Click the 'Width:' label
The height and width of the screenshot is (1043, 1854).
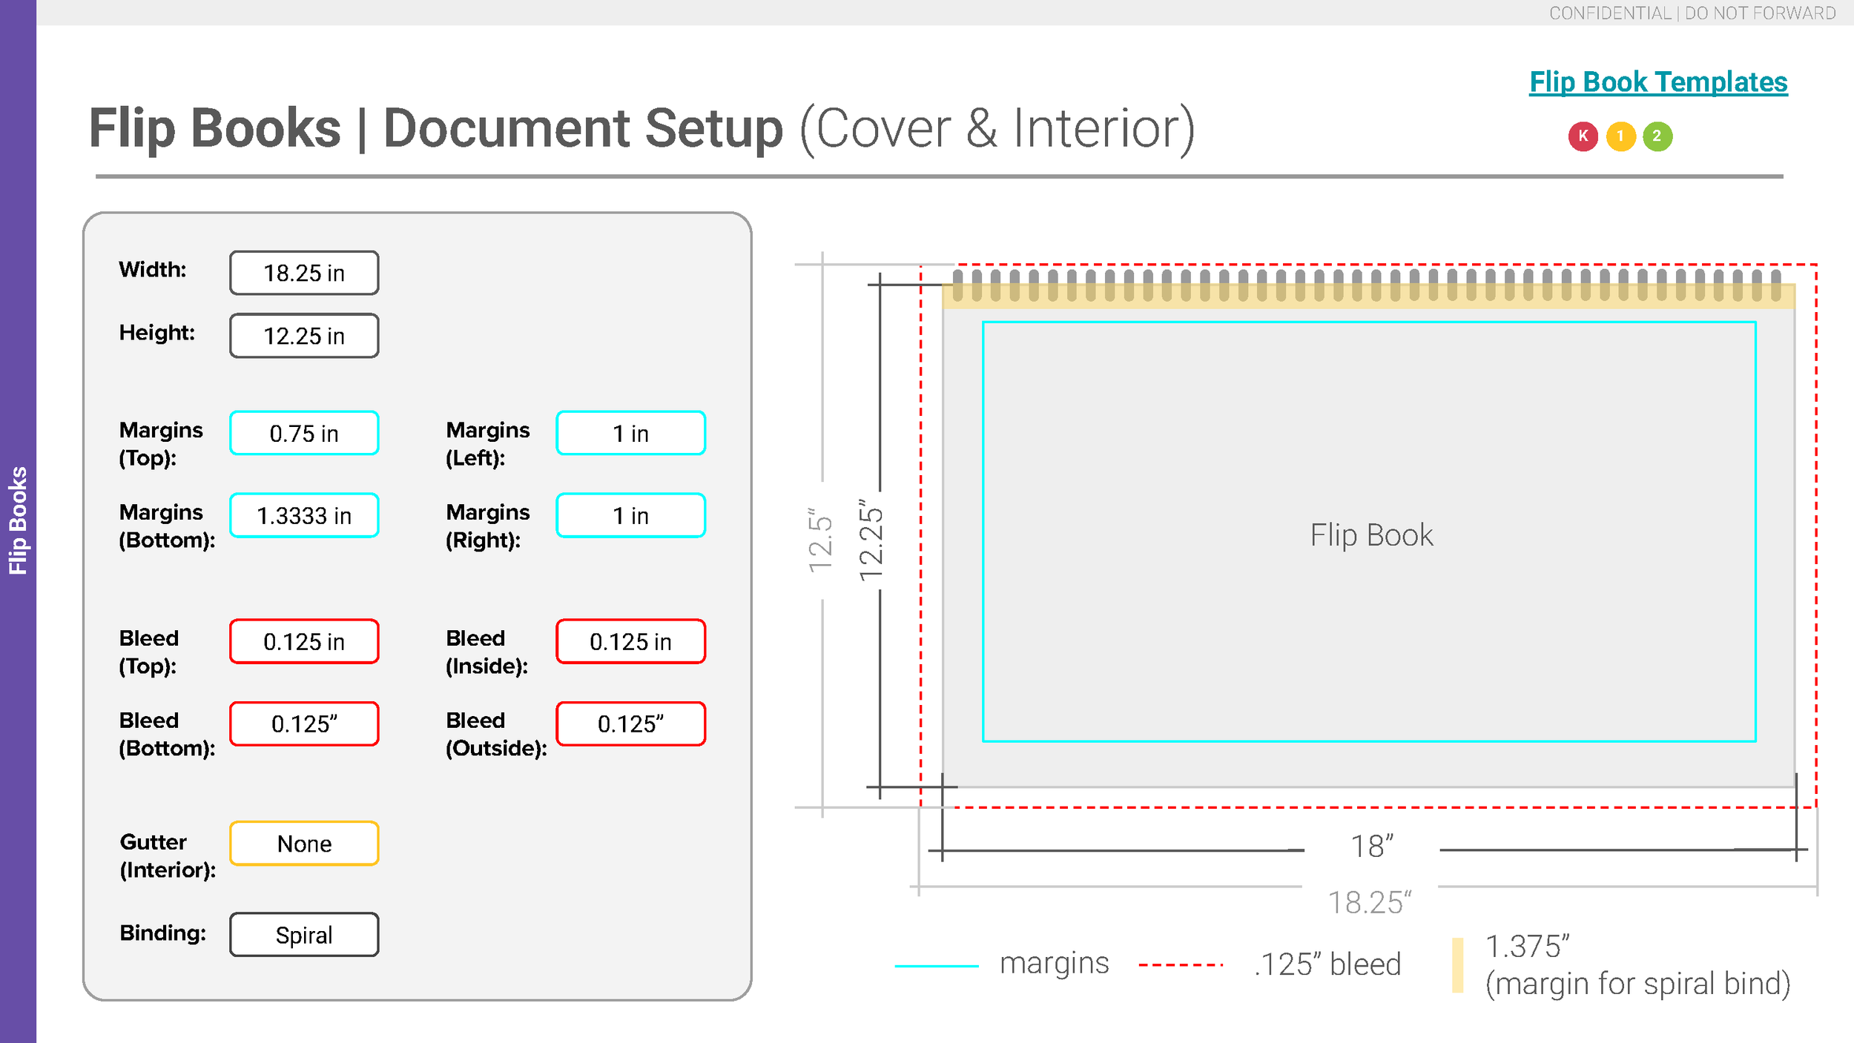pos(153,269)
